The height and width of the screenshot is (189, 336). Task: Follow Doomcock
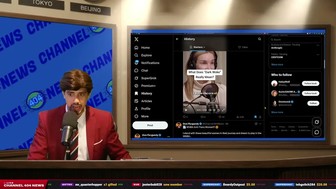tap(313, 103)
